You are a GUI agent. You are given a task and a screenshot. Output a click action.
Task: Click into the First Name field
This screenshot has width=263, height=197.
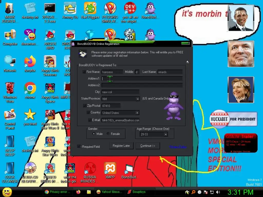112,72
